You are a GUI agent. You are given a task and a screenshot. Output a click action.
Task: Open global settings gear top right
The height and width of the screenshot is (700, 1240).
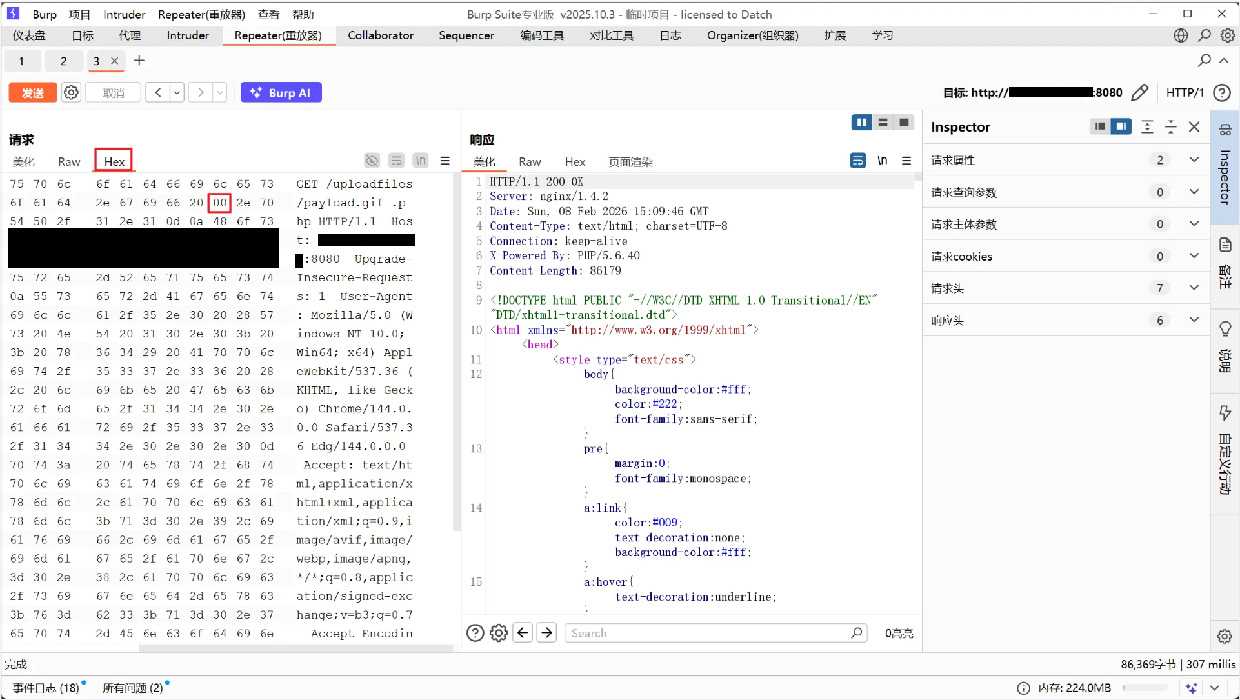[x=1227, y=35]
